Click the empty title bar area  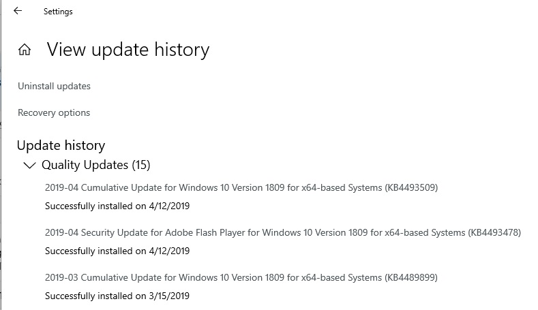(x=307, y=11)
